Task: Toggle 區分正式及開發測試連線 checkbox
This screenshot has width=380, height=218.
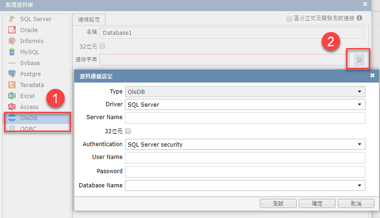Action: point(289,19)
